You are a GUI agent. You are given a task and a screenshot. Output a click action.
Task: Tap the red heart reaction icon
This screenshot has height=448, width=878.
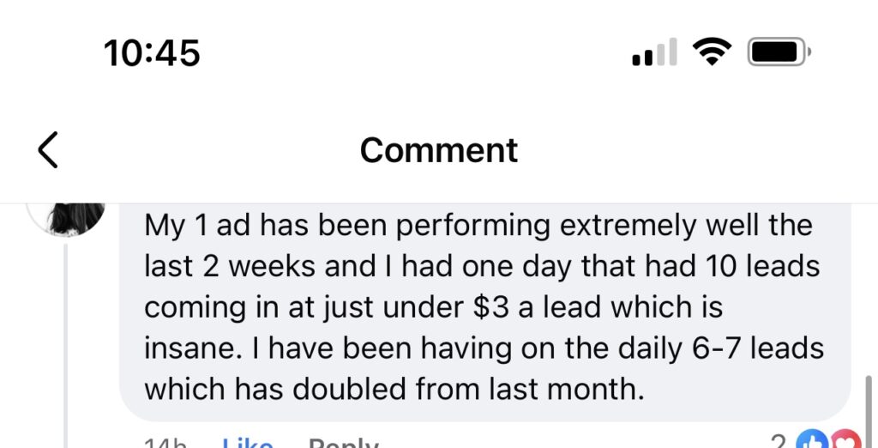(845, 441)
